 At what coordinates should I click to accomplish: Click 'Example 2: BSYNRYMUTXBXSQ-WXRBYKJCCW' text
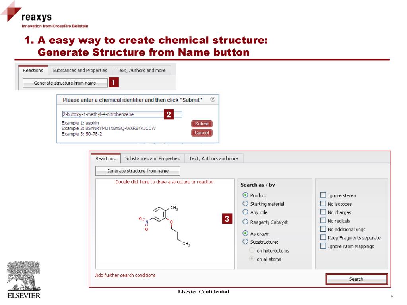tap(109, 128)
